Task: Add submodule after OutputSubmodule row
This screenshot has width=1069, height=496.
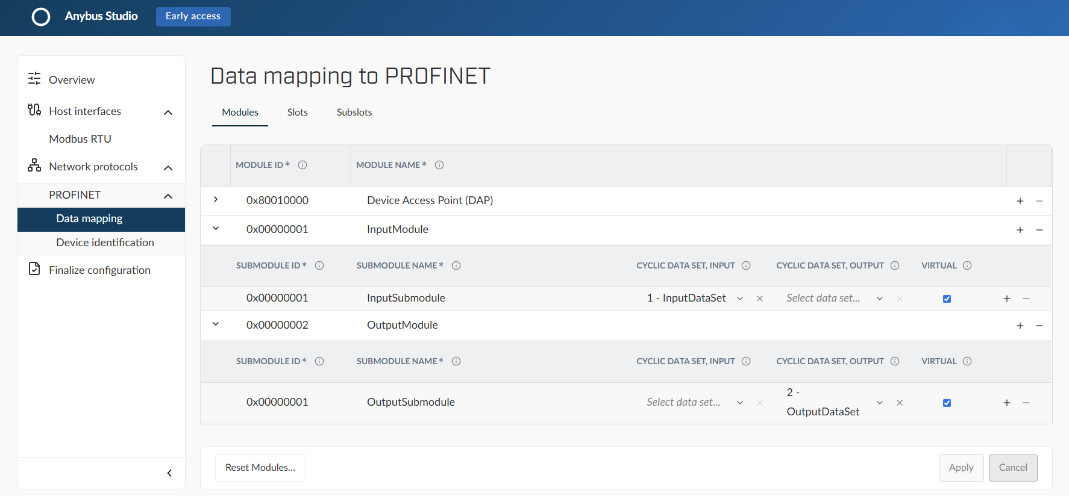Action: (x=1007, y=403)
